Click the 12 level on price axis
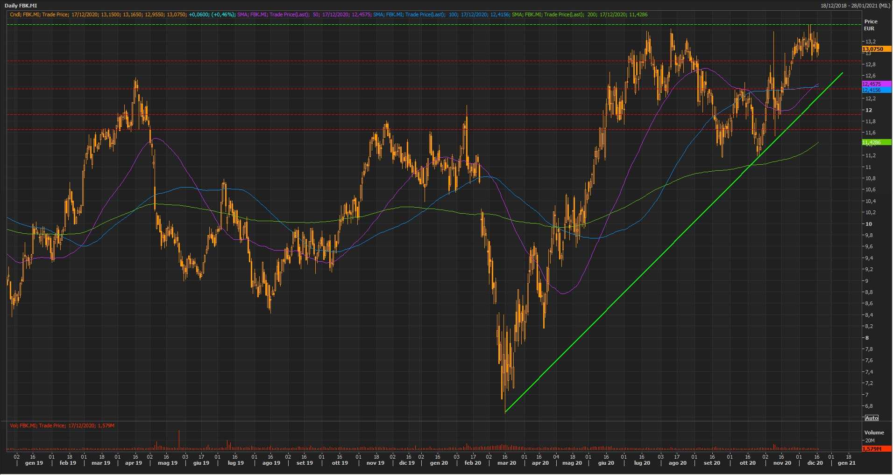 point(869,110)
